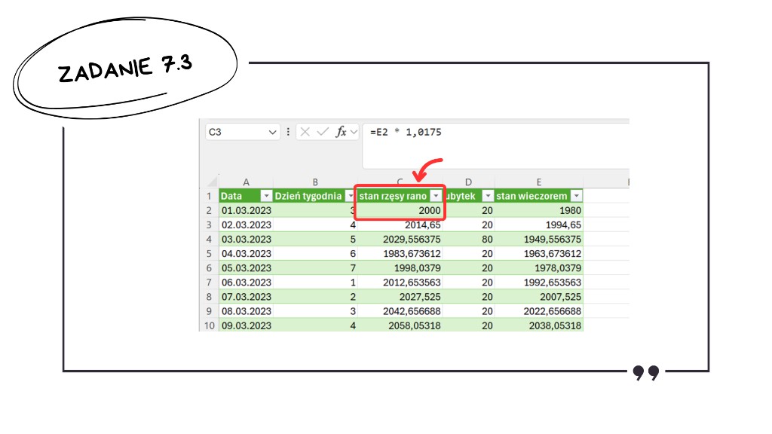
Task: Click the three-dot handle beside Name Box
Action: pos(288,132)
